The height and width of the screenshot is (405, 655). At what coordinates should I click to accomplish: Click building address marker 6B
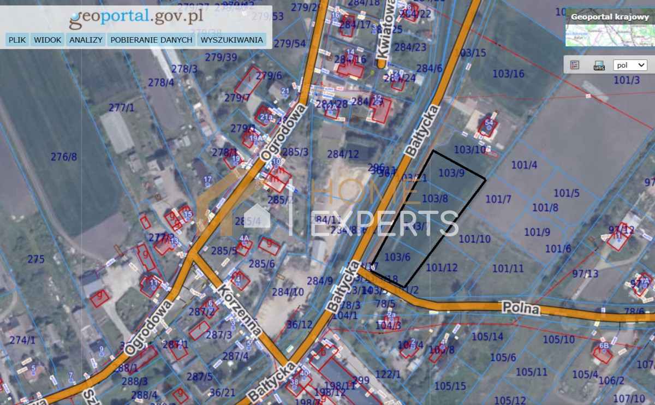(x=604, y=346)
